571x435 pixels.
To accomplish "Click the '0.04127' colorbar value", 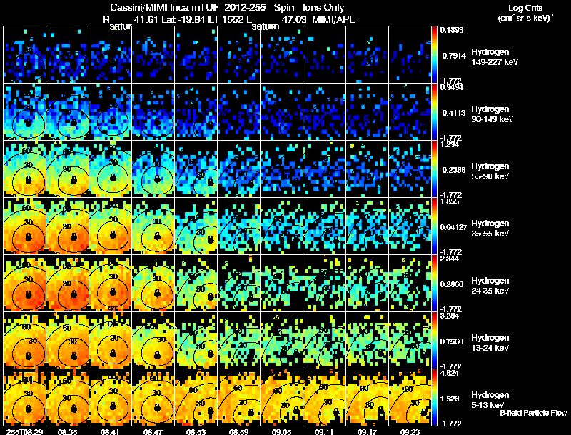I will coord(453,227).
